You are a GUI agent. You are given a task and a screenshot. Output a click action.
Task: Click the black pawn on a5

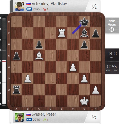(16, 56)
